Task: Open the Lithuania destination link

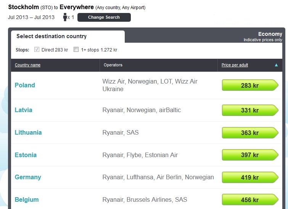Action: [28, 133]
